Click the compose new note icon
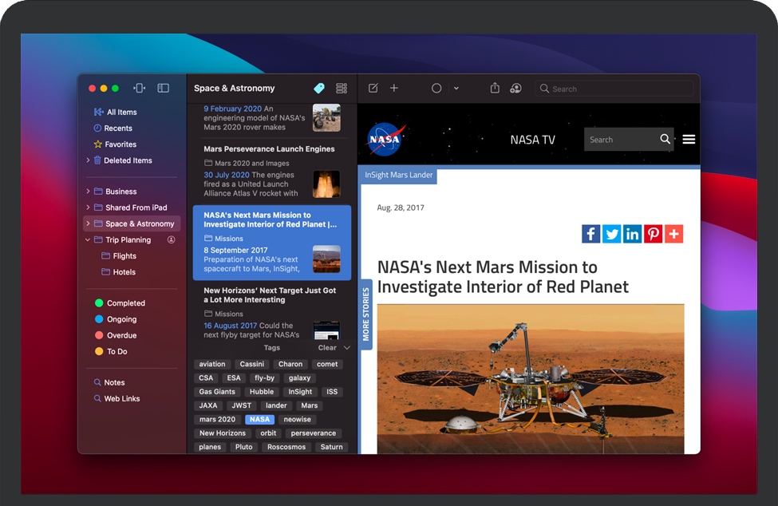This screenshot has height=506, width=778. point(373,89)
